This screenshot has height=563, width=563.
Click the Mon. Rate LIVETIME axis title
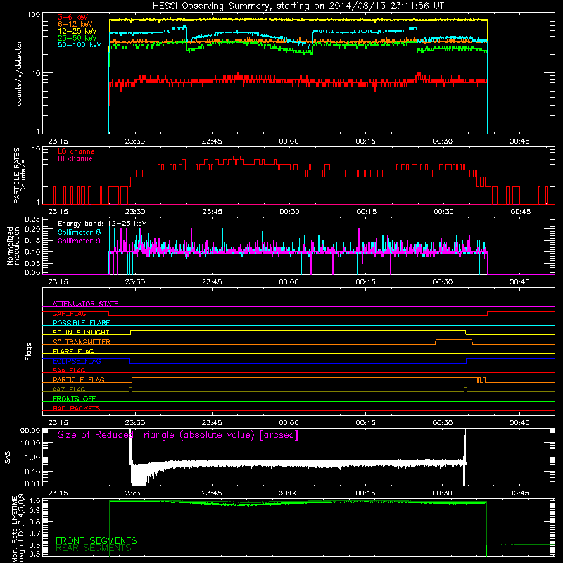point(18,529)
